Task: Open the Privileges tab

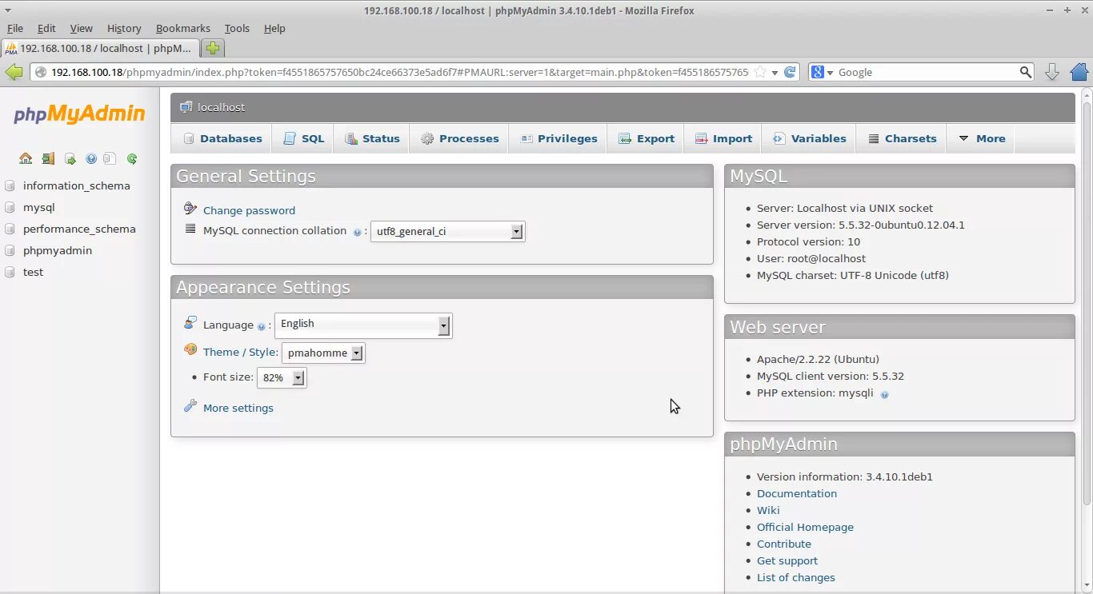Action: coord(559,138)
